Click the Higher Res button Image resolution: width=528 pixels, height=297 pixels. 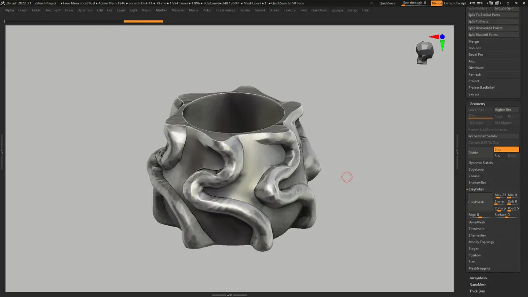pos(506,110)
